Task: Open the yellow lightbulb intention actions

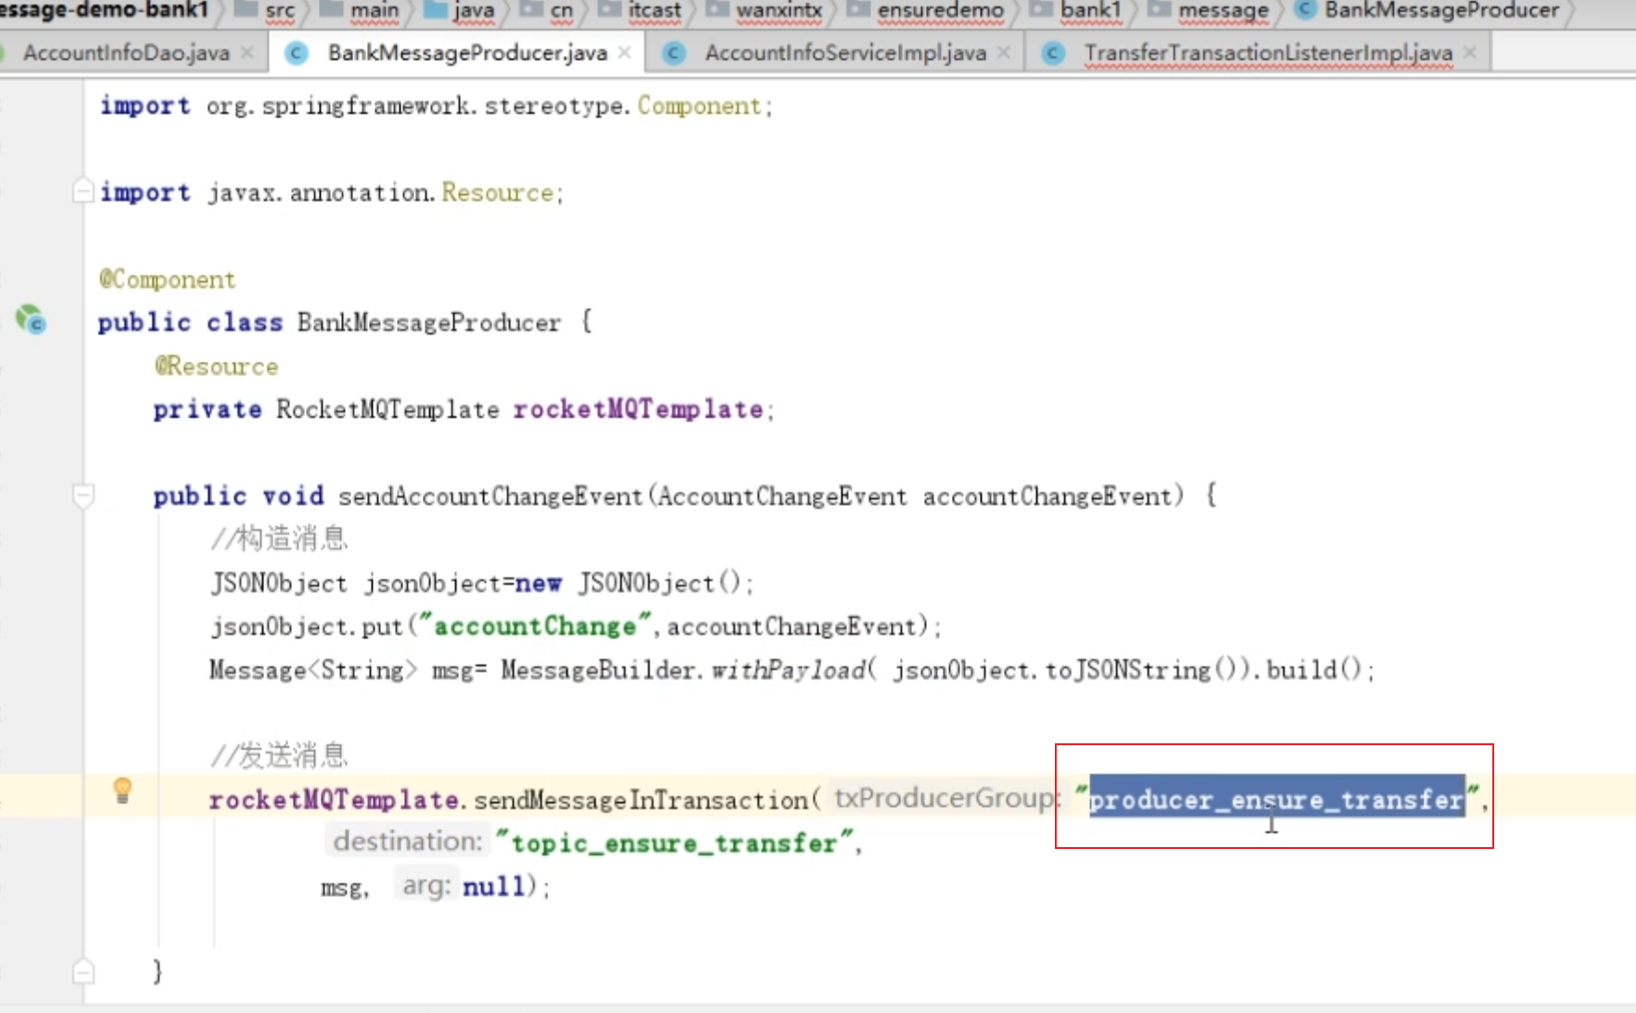Action: (122, 790)
